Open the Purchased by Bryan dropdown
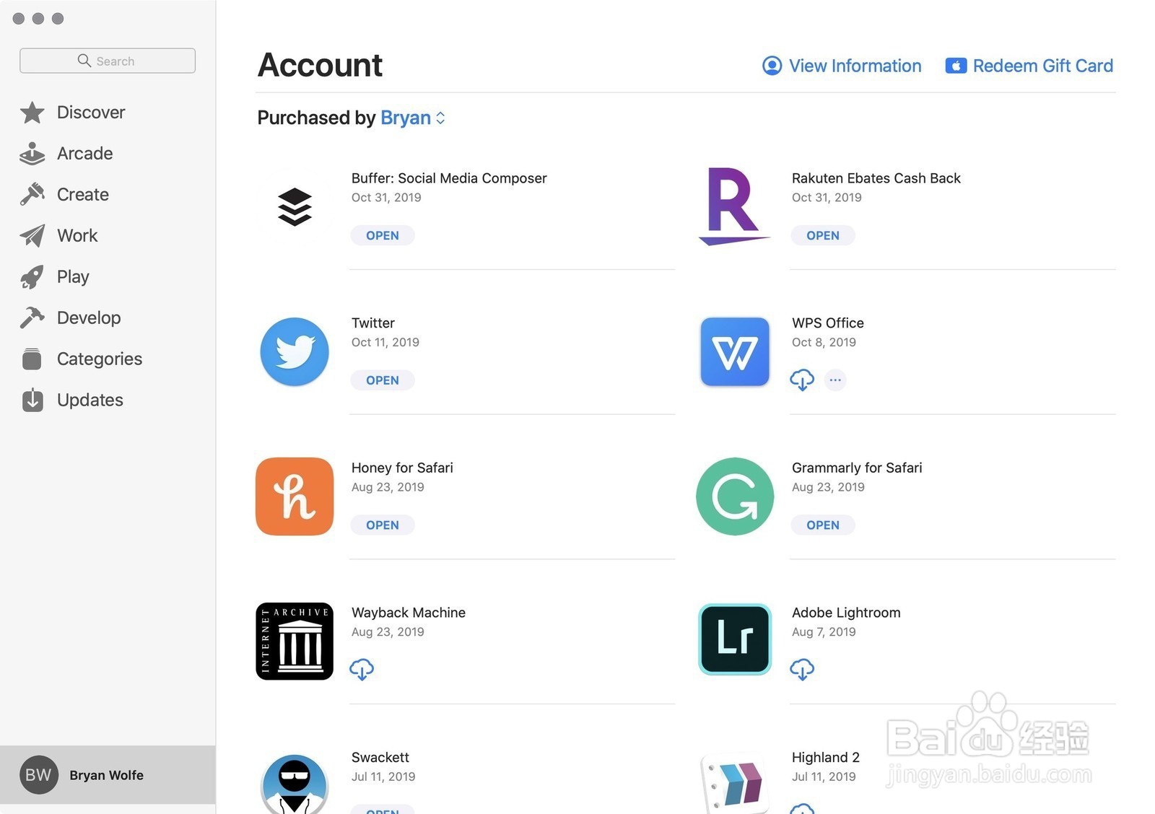The width and height of the screenshot is (1155, 814). coord(413,118)
